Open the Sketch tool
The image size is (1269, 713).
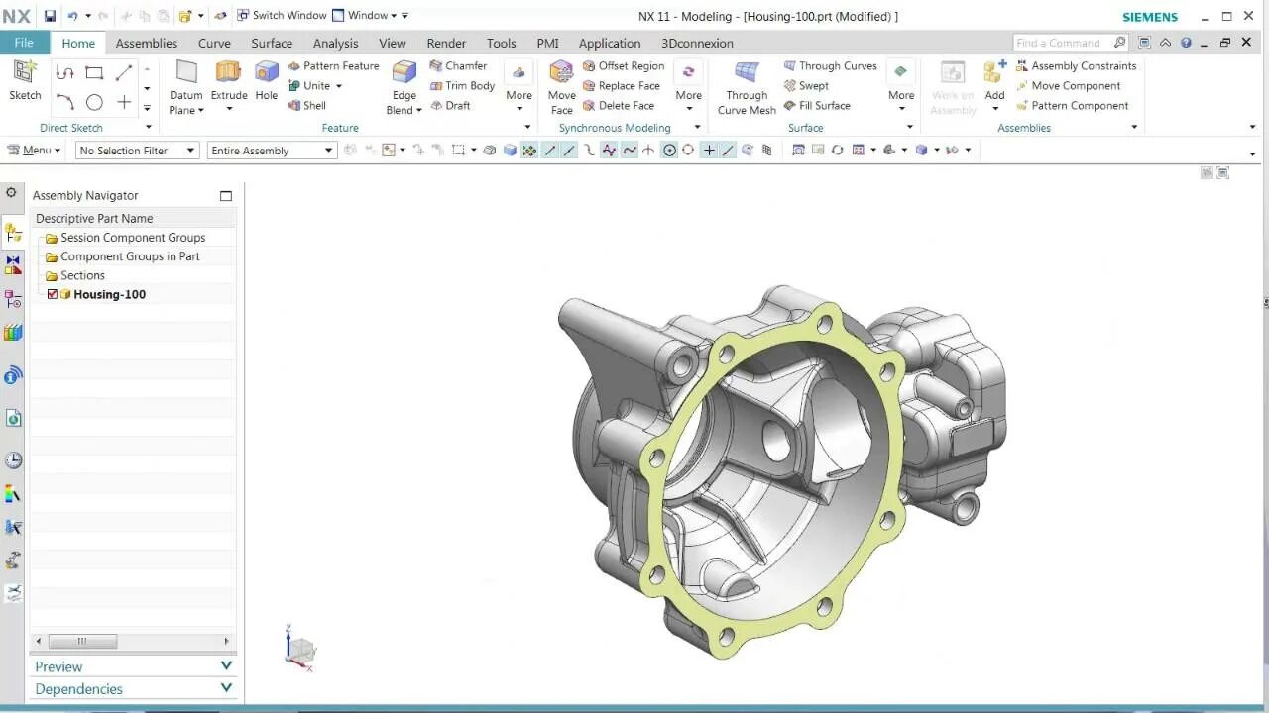[x=25, y=80]
